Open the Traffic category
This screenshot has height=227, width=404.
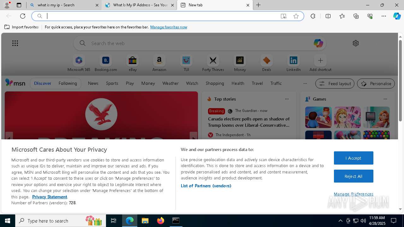(x=276, y=83)
